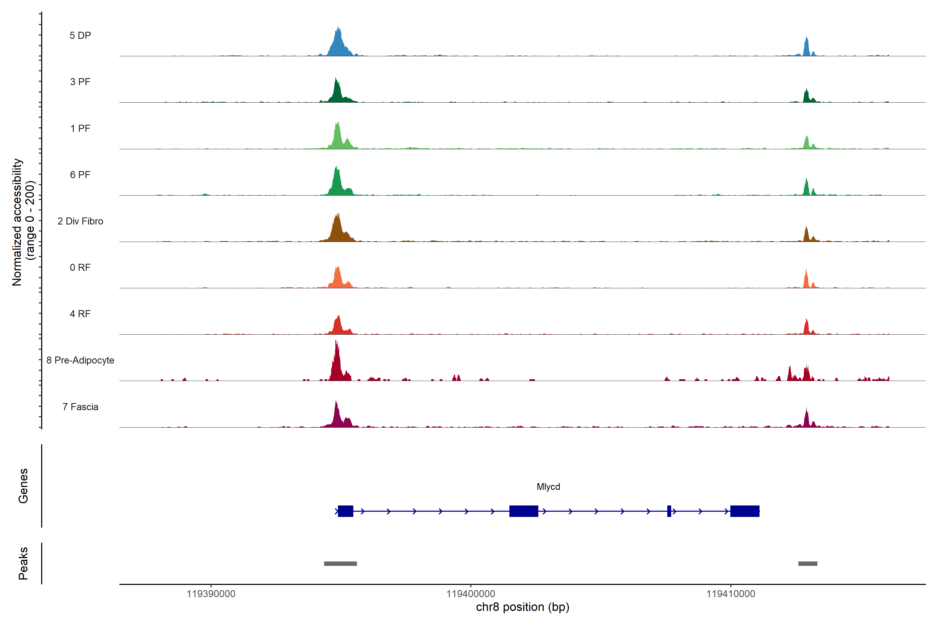The image size is (938, 625).
Task: Click the chr8 position (bp) axis title
Action: (x=522, y=607)
